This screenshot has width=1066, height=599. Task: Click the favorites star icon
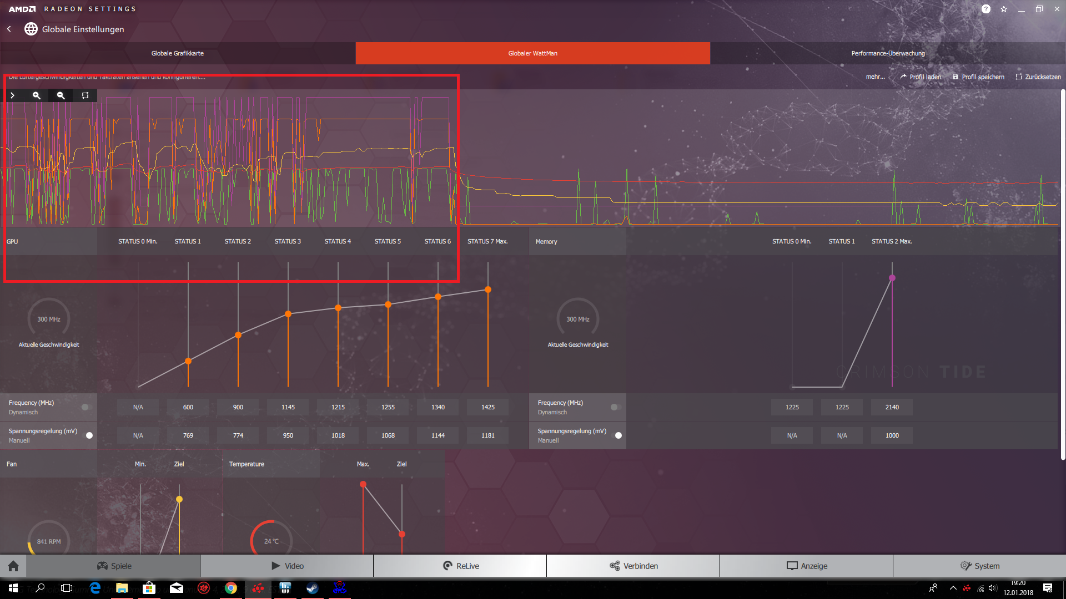coord(1004,9)
